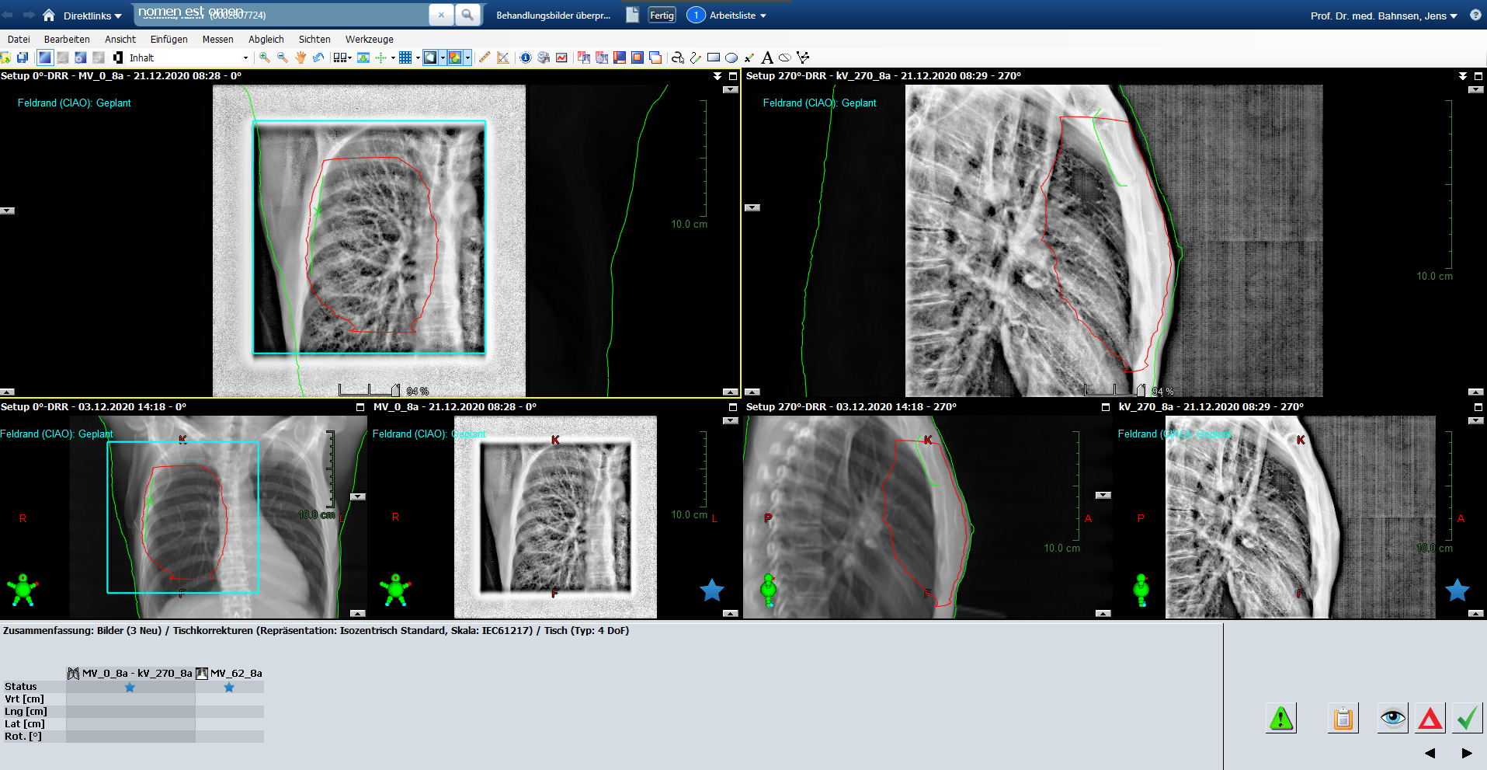Click the red triangle reject icon
Screen dimensions: 1487x770
[x=1430, y=719]
